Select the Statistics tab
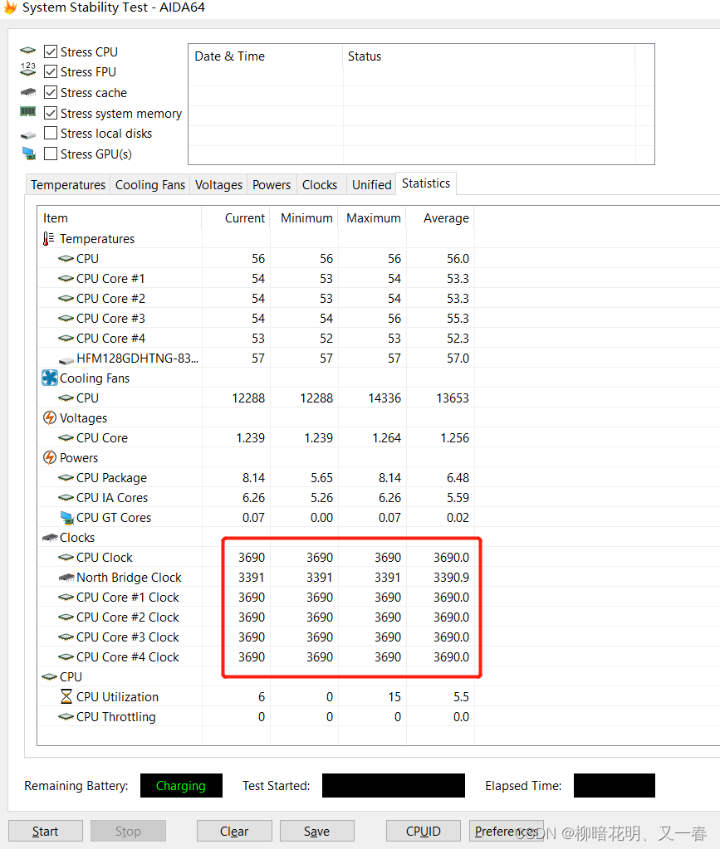 [426, 183]
